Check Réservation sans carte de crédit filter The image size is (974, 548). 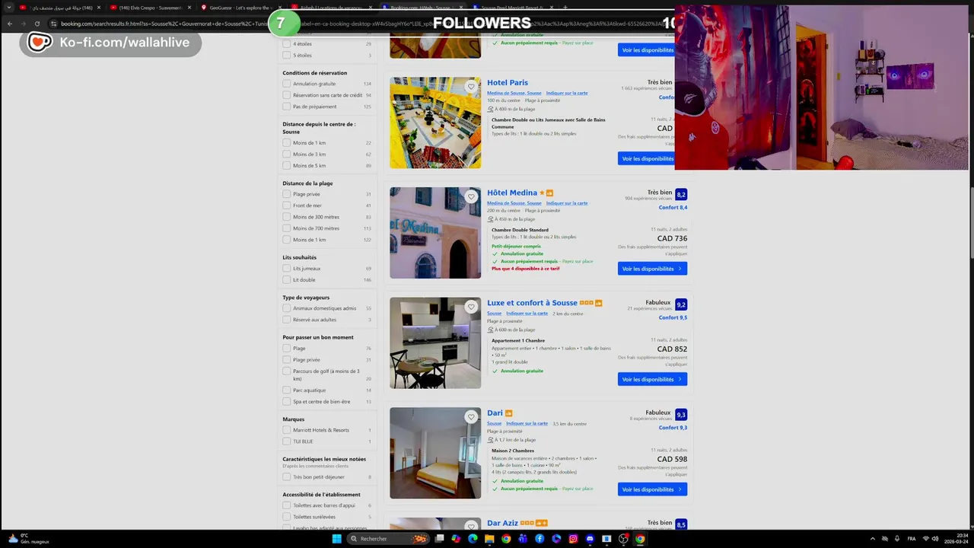click(287, 95)
